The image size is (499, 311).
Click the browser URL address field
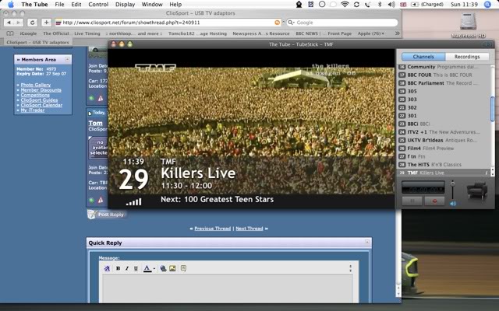(164, 23)
